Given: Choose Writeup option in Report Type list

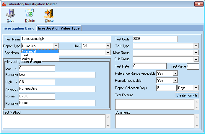Looking at the screenshot, I should pyautogui.click(x=27, y=59).
